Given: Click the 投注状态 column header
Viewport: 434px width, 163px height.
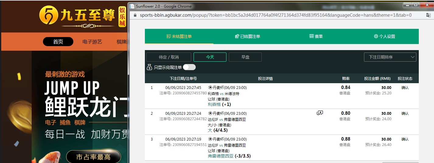Looking at the screenshot, I should click(x=405, y=79).
